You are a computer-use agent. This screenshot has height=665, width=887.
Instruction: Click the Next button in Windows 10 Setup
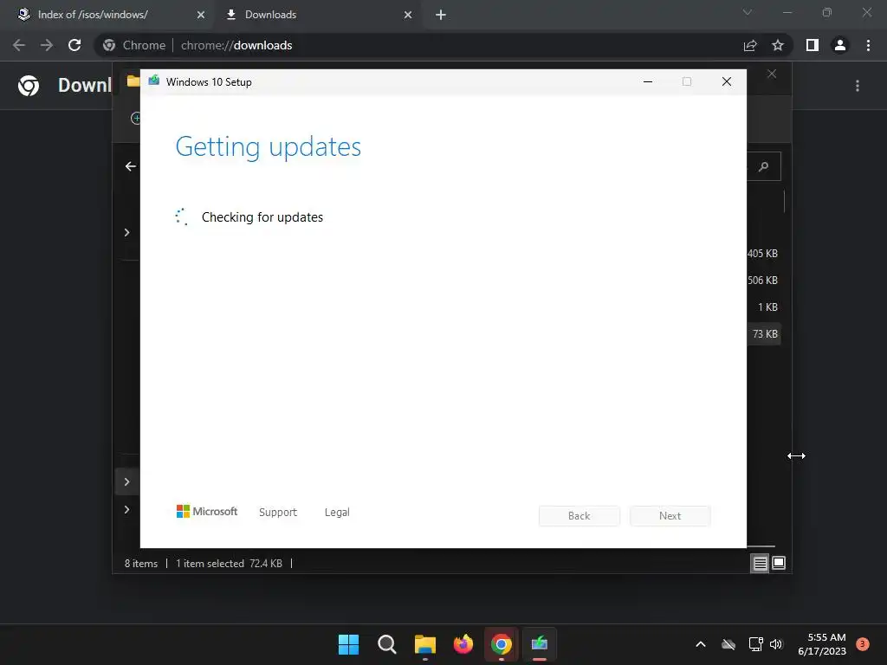tap(670, 516)
